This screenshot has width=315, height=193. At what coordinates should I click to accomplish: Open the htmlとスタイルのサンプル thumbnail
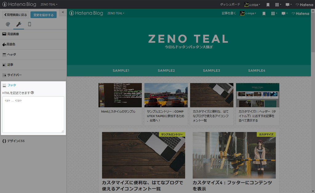pyautogui.click(x=120, y=95)
